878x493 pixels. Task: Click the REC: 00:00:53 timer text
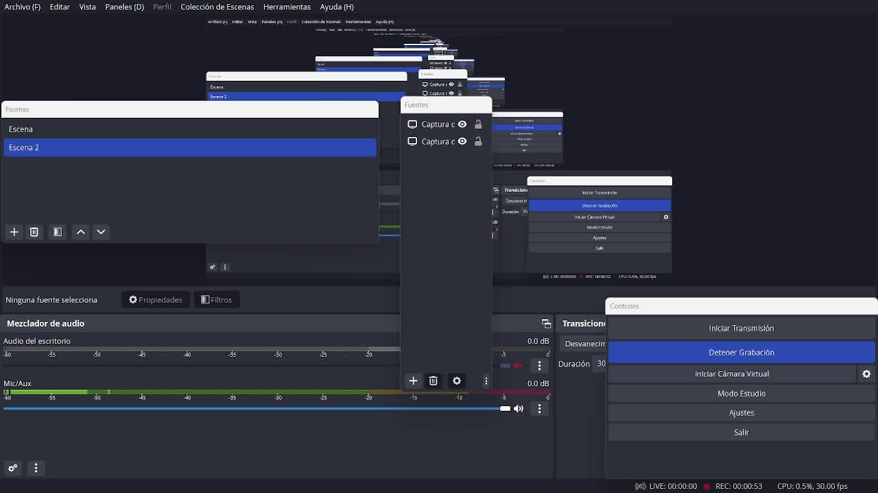click(x=739, y=486)
